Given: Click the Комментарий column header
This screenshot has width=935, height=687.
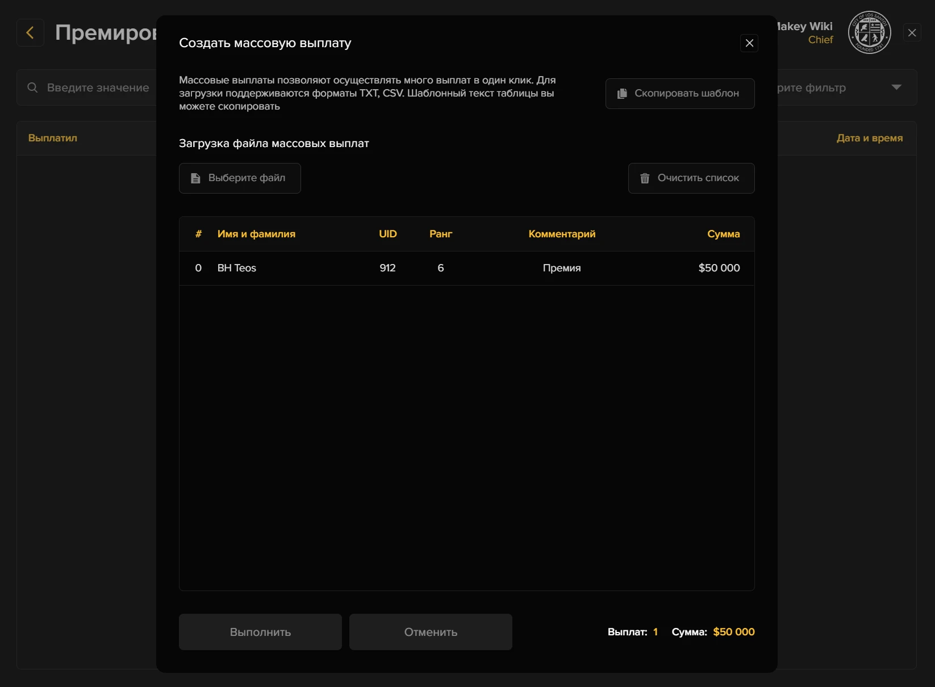Looking at the screenshot, I should (562, 234).
